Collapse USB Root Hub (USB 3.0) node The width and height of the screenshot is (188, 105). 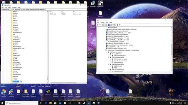click(x=107, y=52)
